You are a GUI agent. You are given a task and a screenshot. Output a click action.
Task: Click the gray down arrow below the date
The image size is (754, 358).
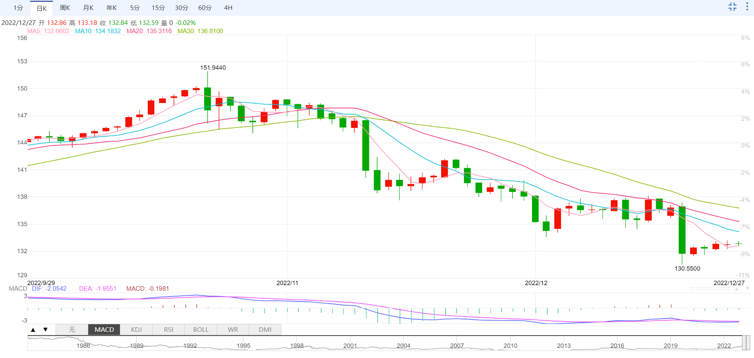coord(747,289)
